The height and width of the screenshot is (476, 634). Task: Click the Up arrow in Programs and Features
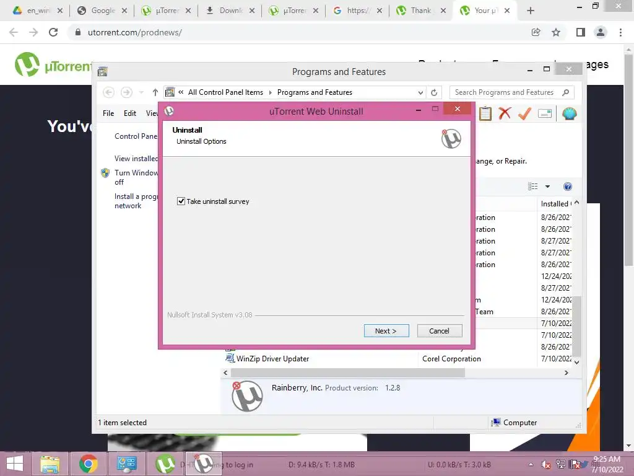coord(155,92)
